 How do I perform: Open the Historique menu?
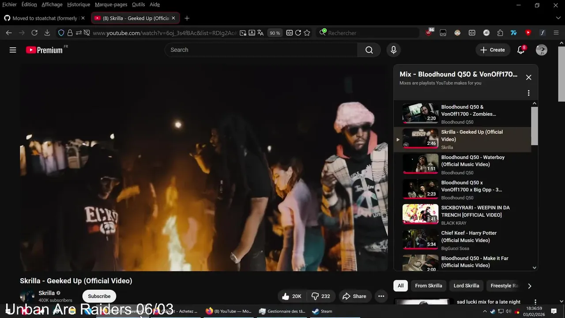point(79,4)
